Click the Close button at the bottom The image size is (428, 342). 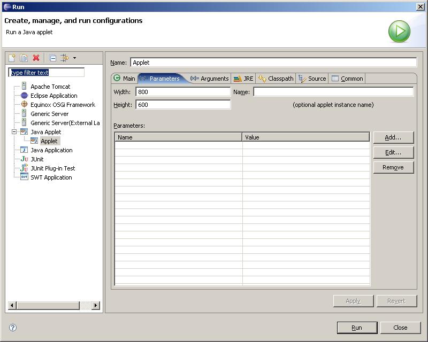tap(400, 328)
